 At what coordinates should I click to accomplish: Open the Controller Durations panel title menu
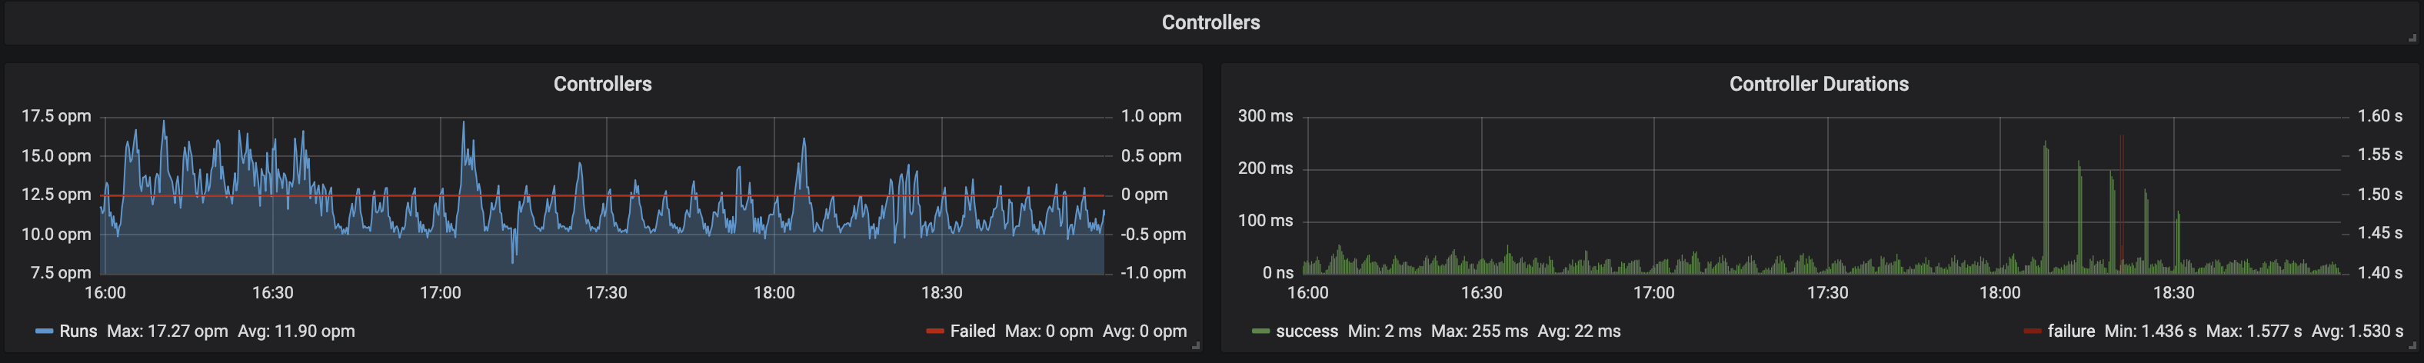[x=1818, y=84]
